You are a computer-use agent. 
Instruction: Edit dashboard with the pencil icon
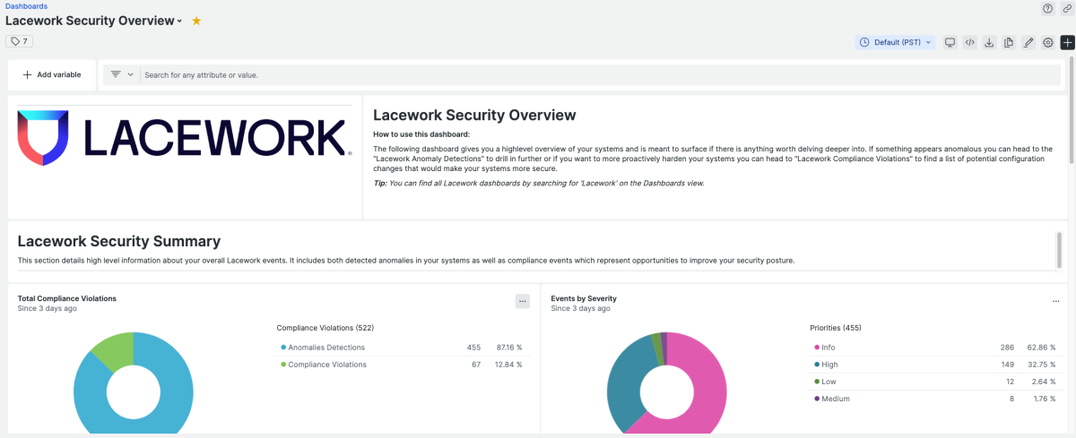click(x=1028, y=42)
